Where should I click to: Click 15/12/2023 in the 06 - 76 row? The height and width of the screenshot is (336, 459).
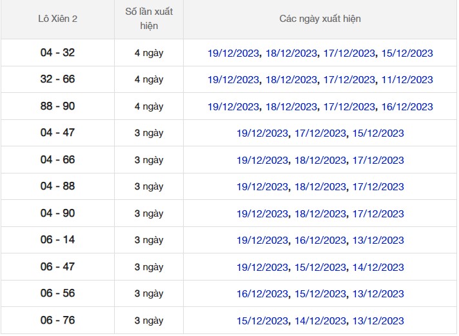coord(262,321)
